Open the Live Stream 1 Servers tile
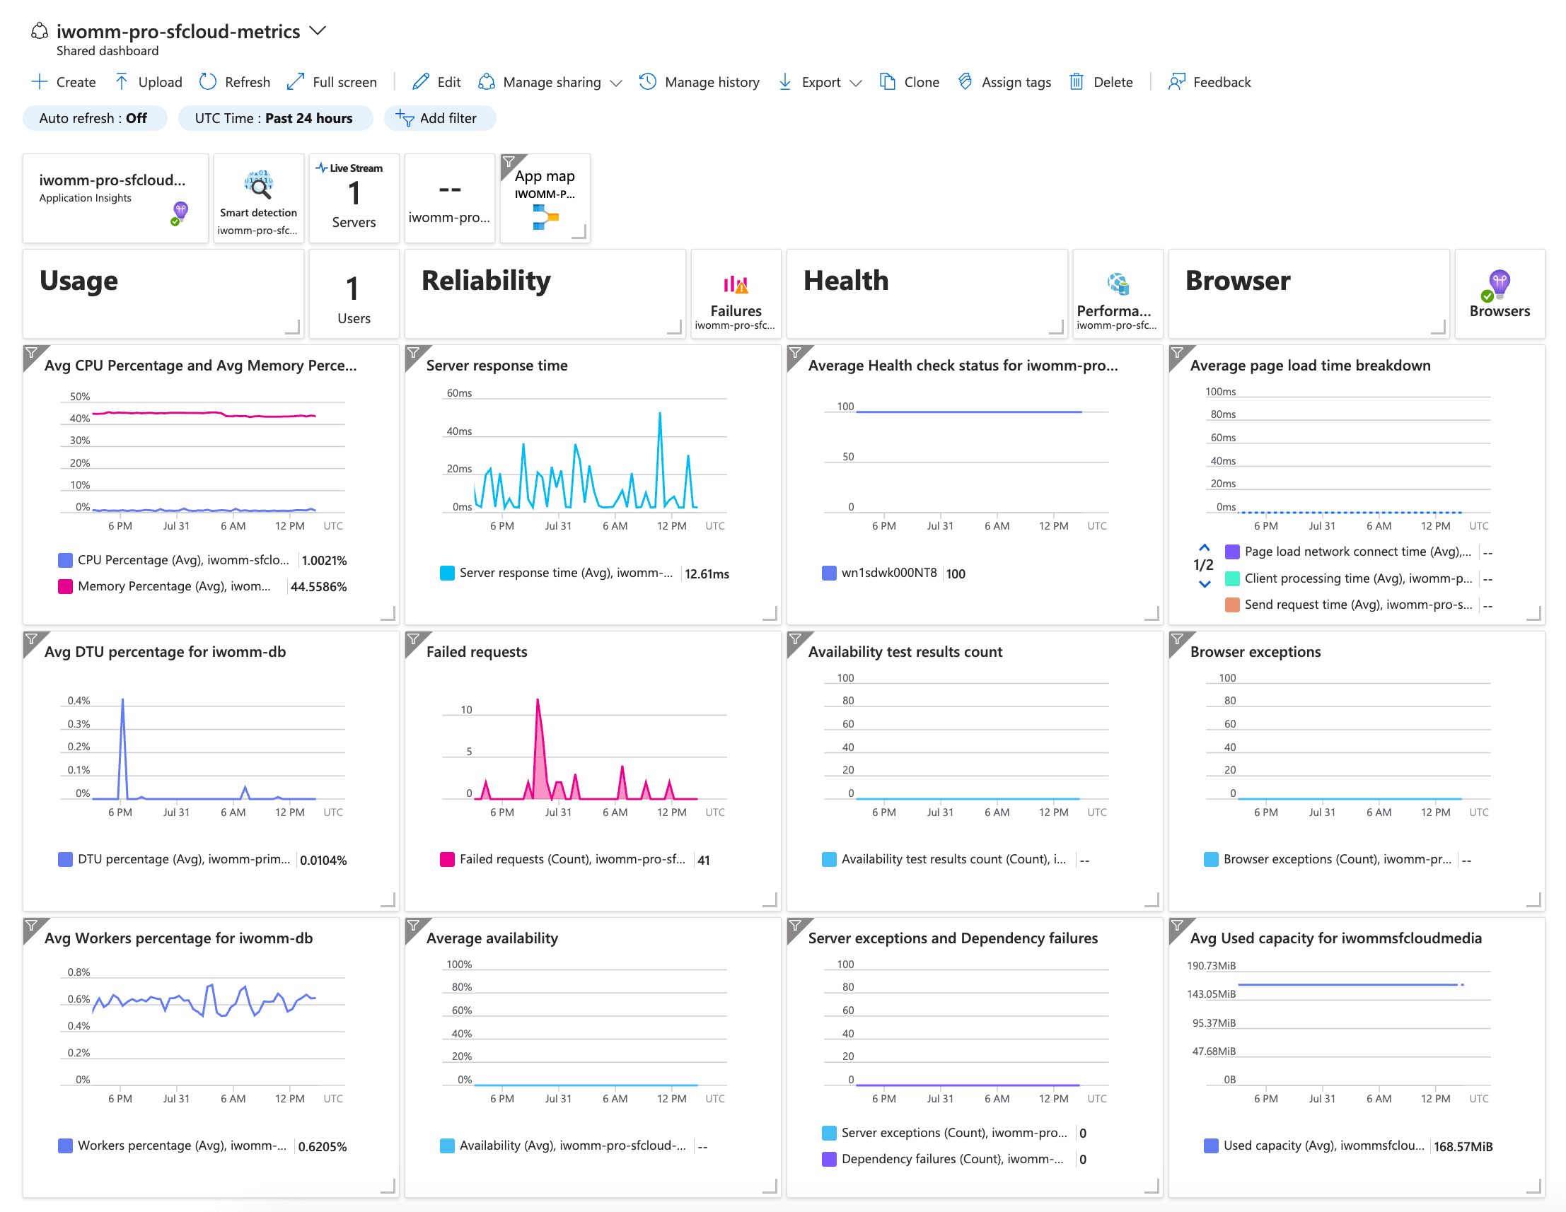Image resolution: width=1566 pixels, height=1212 pixels. pyautogui.click(x=354, y=199)
